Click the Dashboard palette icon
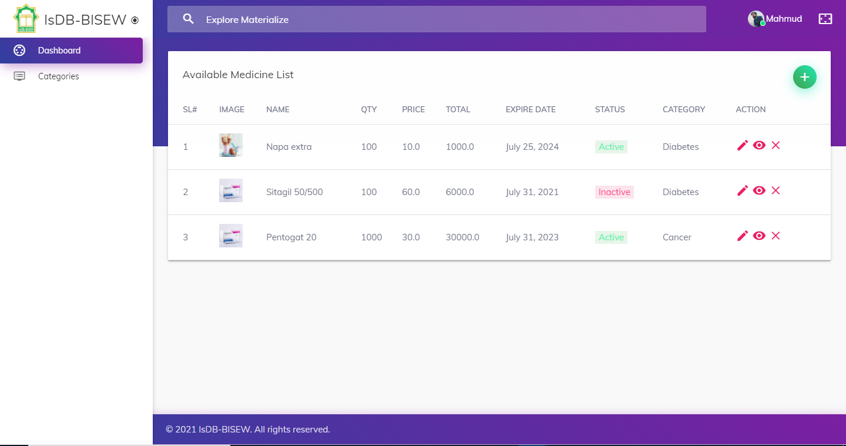 19,51
